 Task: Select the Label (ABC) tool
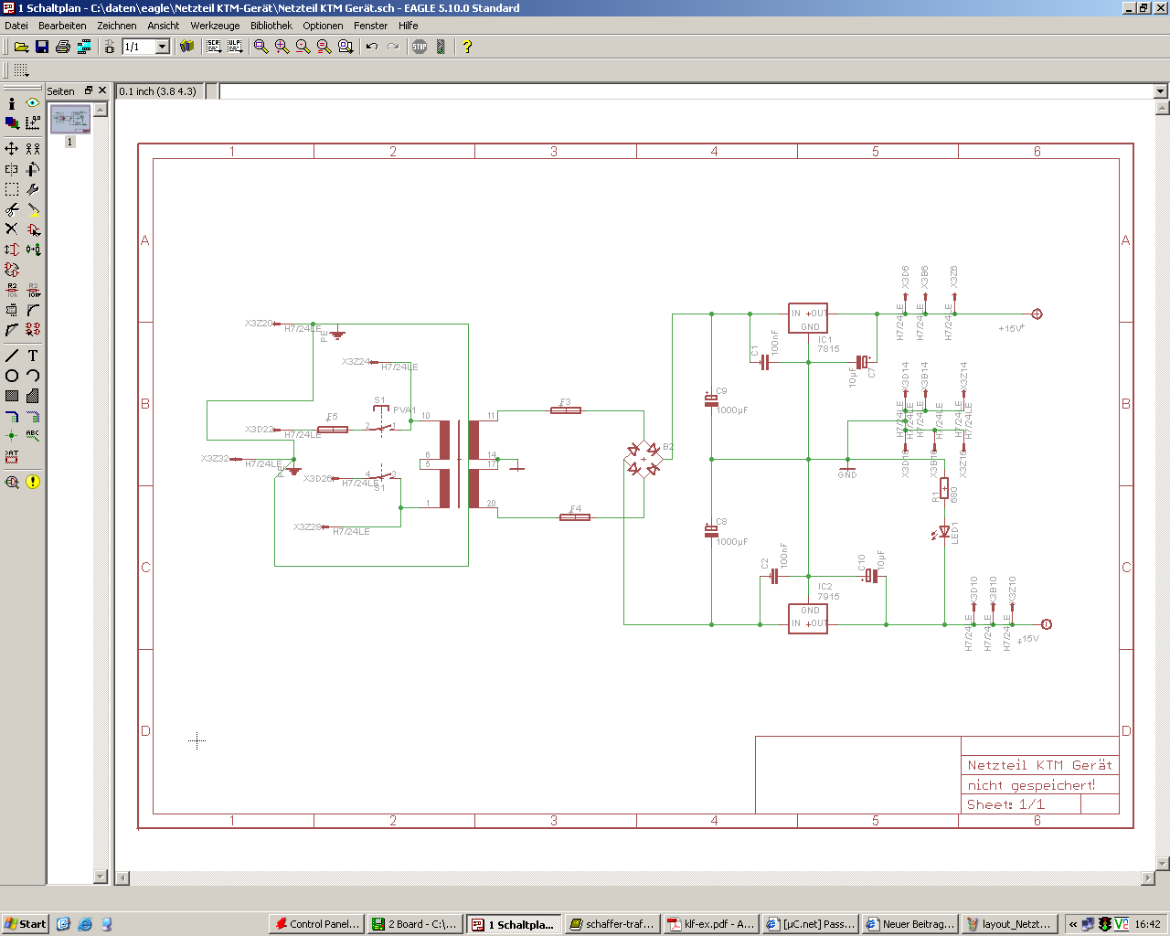33,436
